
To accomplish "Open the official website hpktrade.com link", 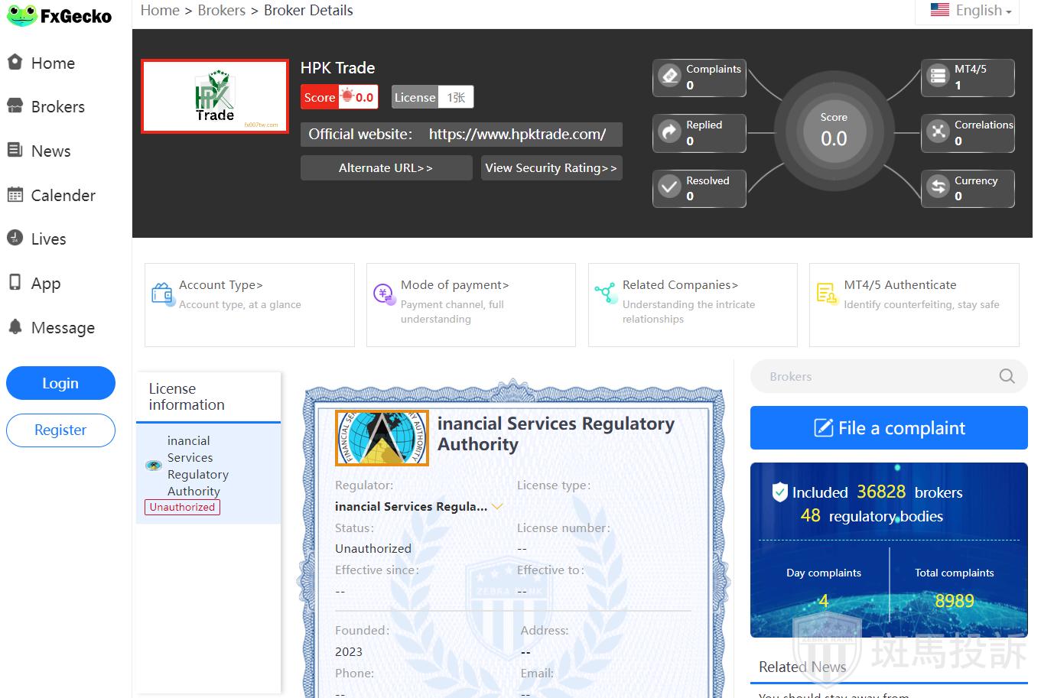I will coord(517,135).
